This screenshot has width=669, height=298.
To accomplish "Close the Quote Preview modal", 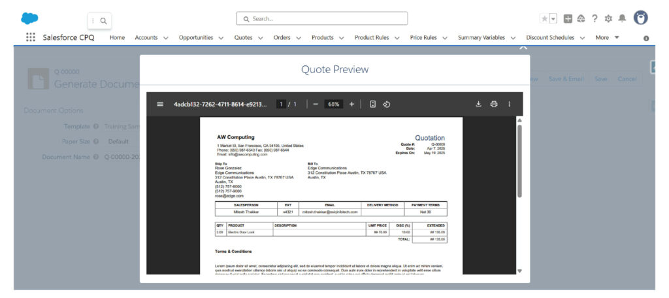I will coord(523,48).
